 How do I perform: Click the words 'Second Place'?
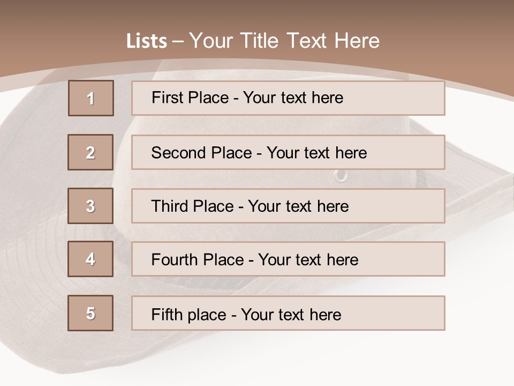point(201,153)
